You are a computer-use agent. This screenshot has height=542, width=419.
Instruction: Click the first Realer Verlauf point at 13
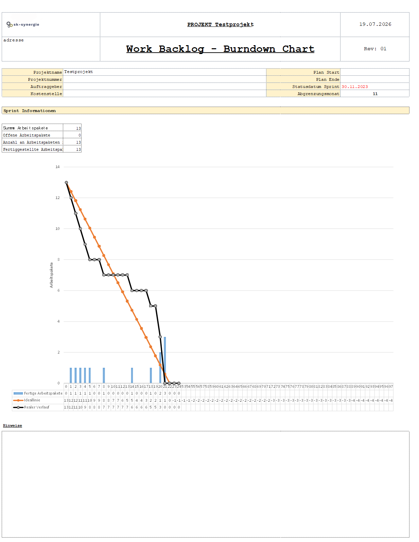click(x=66, y=182)
